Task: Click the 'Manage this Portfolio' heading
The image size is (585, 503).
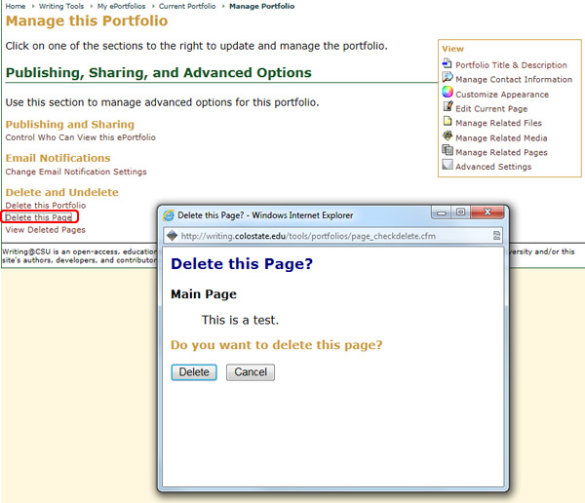Action: (x=87, y=20)
